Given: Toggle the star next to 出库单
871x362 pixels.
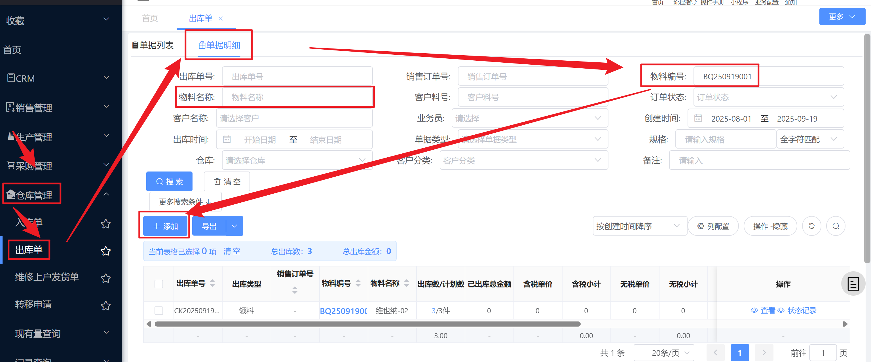Looking at the screenshot, I should 106,251.
